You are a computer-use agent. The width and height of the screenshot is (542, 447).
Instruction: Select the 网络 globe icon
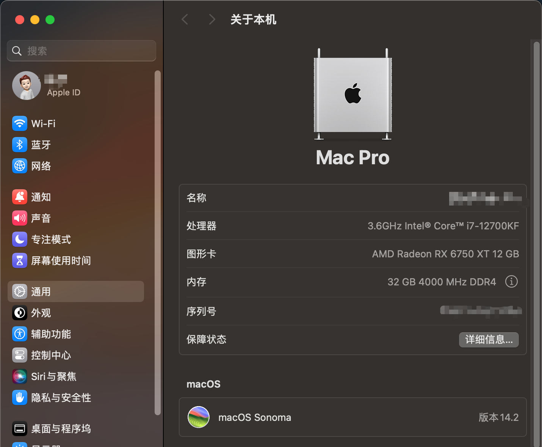click(20, 166)
